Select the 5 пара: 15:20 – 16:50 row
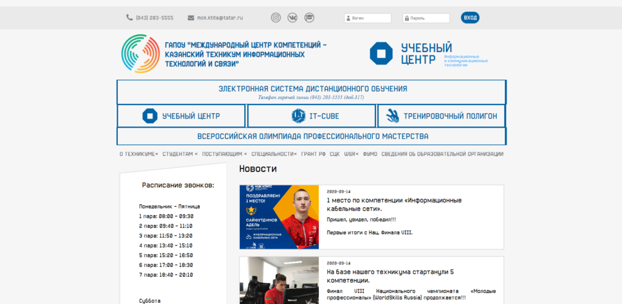The image size is (622, 304). [x=166, y=255]
